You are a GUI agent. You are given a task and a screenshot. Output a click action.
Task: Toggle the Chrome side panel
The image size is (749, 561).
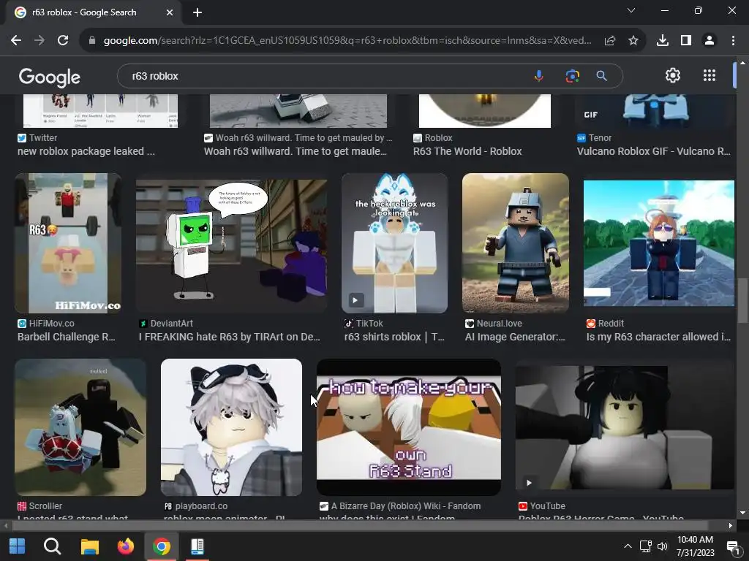686,41
